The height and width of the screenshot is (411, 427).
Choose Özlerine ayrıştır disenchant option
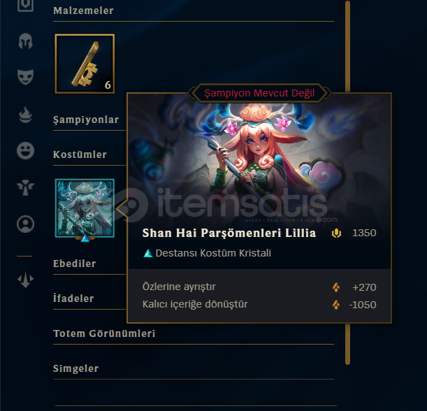pyautogui.click(x=259, y=287)
